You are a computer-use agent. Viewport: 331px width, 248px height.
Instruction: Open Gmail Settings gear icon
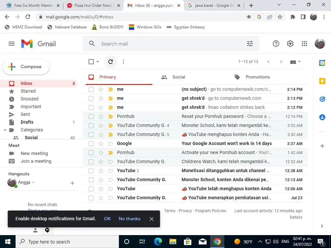pos(290,44)
